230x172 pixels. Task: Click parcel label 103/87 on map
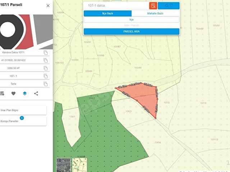pos(117,47)
